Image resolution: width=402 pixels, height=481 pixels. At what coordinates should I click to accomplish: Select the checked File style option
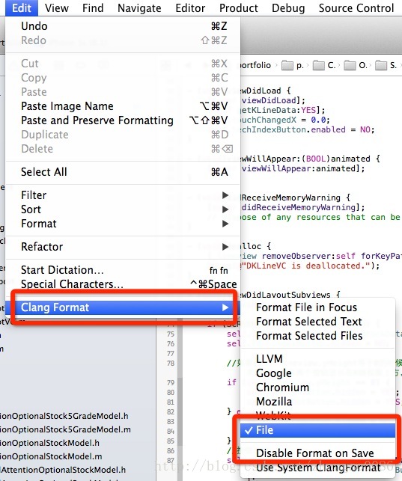(x=317, y=430)
